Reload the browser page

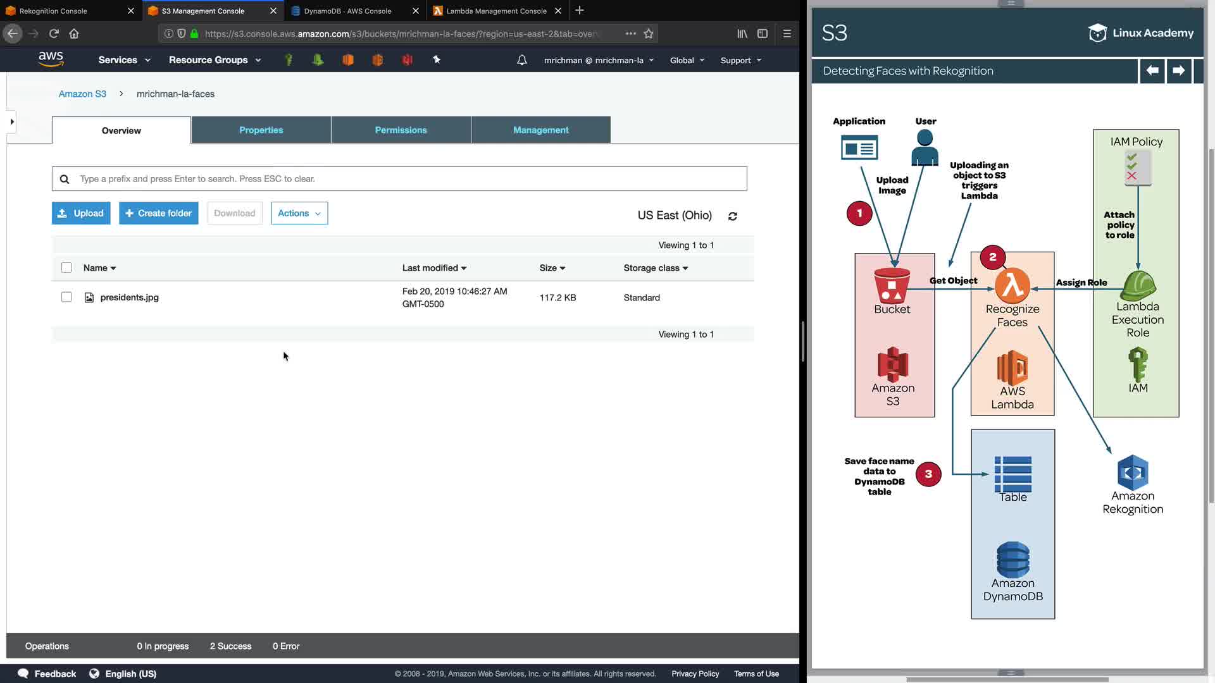point(54,34)
